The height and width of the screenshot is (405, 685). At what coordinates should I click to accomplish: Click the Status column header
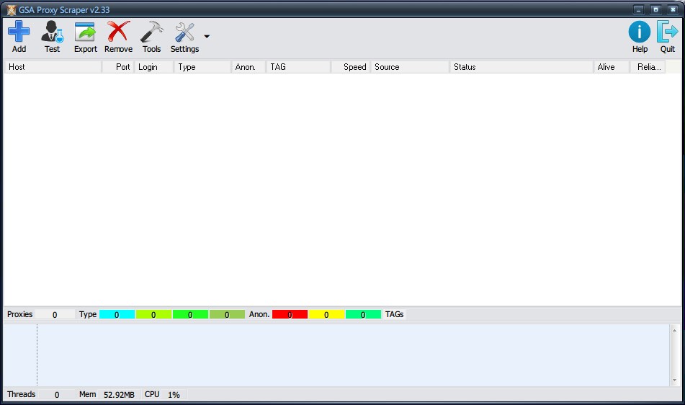tap(521, 67)
